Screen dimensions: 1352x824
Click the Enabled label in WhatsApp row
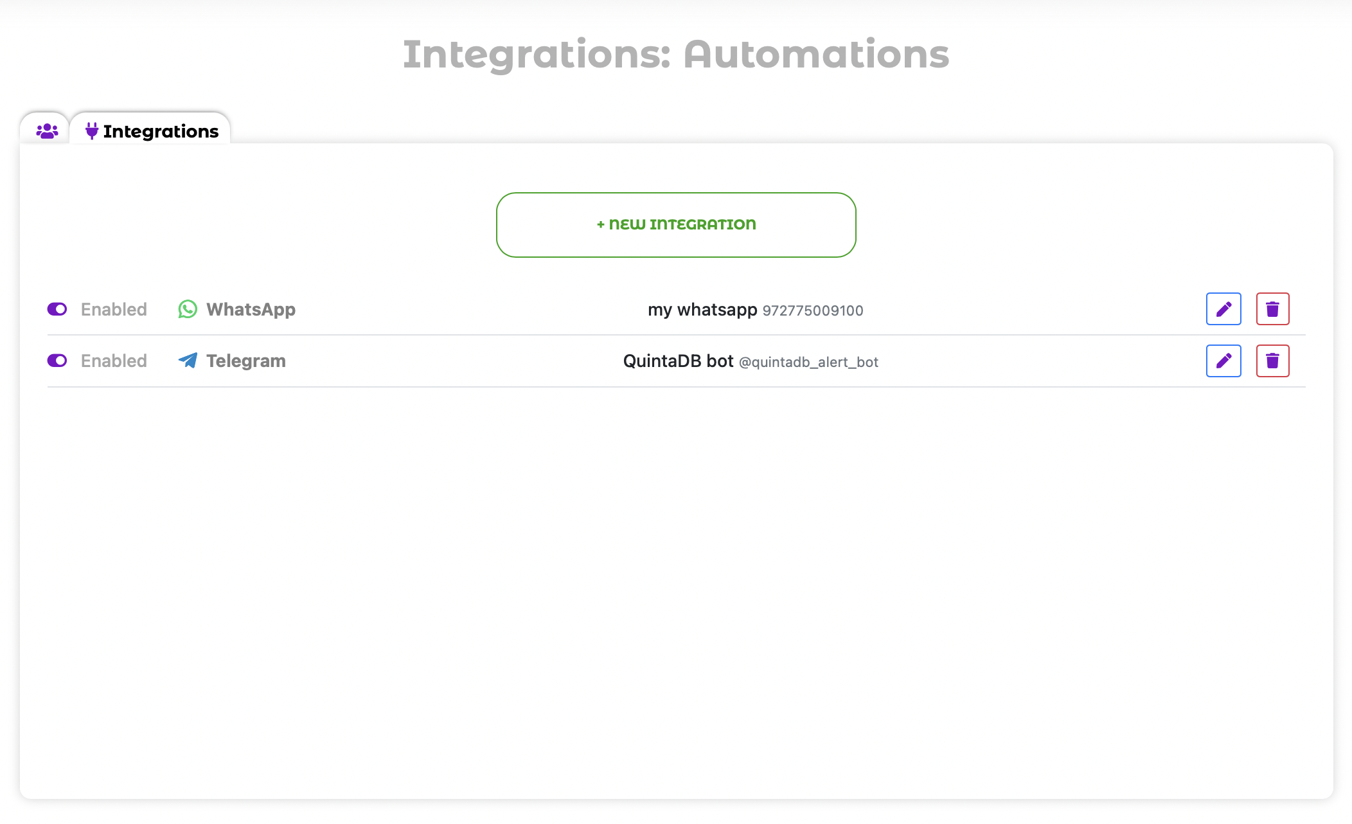coord(114,309)
